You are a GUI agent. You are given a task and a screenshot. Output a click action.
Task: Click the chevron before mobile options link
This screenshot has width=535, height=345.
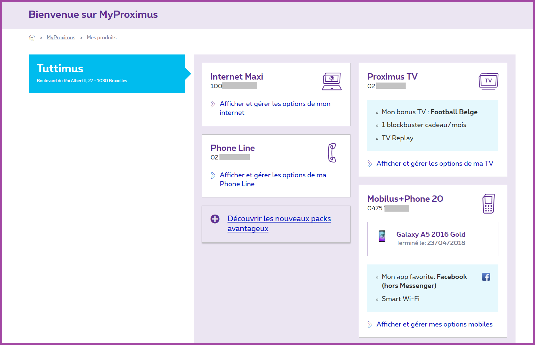coord(370,325)
